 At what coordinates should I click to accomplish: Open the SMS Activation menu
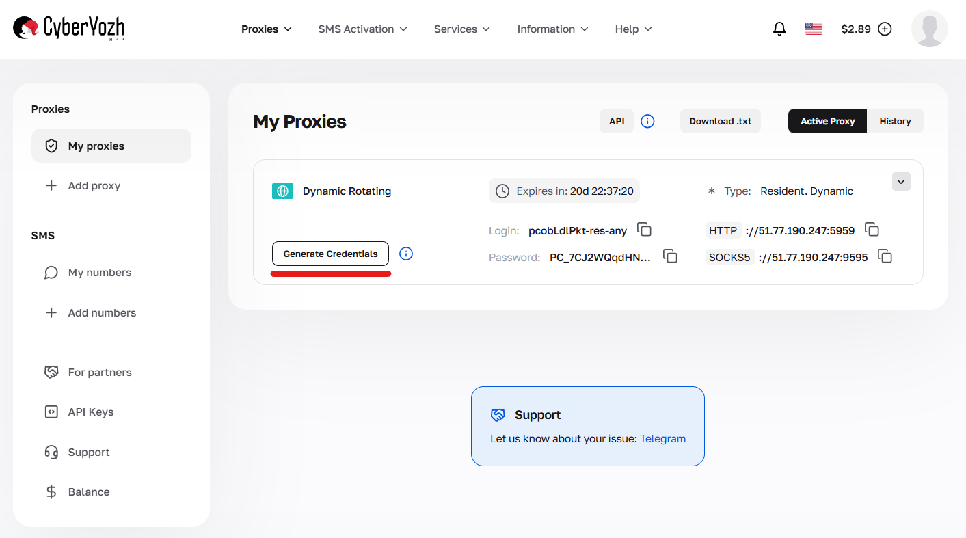pos(362,29)
